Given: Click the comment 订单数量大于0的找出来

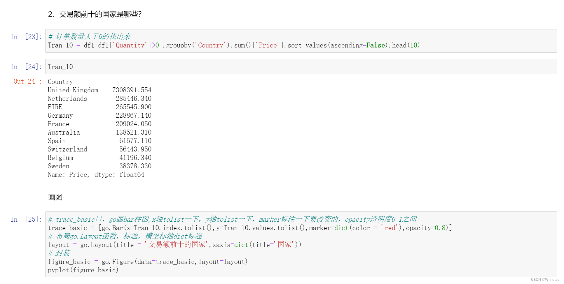Looking at the screenshot, I should [x=90, y=36].
